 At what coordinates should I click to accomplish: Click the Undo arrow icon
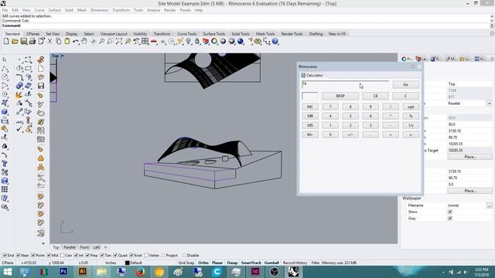click(x=76, y=41)
